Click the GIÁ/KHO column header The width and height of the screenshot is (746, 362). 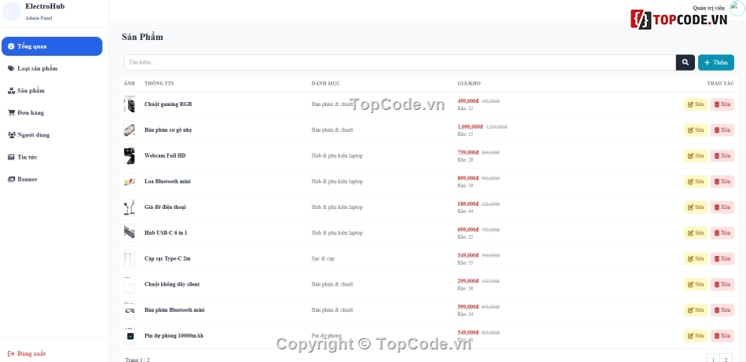[x=469, y=83]
